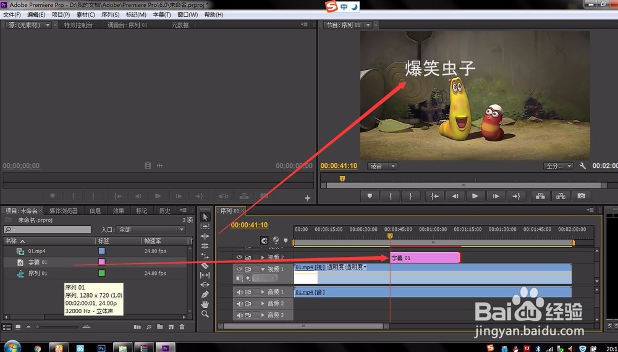Collapse the 视频 1 track
618x352 pixels.
coord(263,269)
